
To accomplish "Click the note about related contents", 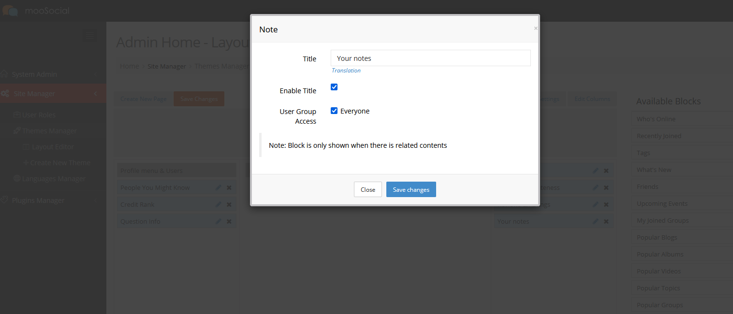I will coord(358,145).
